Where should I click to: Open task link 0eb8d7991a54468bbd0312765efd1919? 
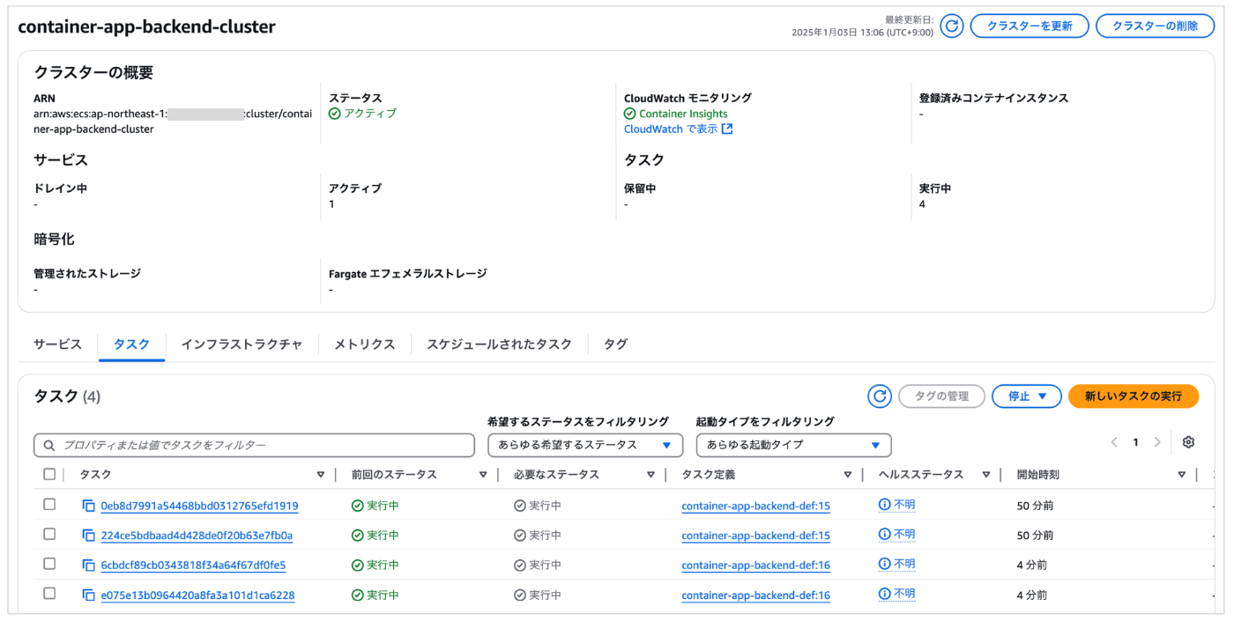pyautogui.click(x=199, y=506)
